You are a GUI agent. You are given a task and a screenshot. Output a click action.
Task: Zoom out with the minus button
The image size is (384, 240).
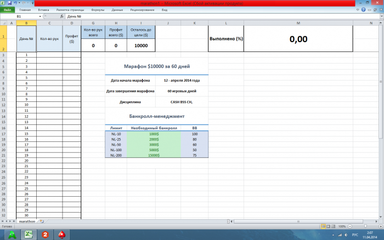coord(350,226)
